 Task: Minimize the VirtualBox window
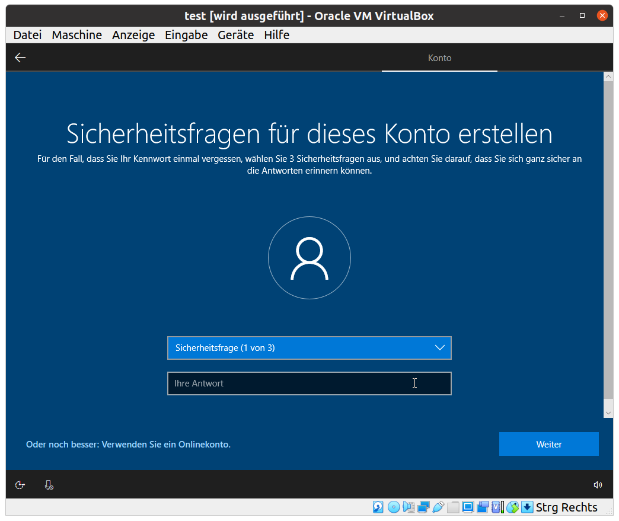tap(562, 16)
